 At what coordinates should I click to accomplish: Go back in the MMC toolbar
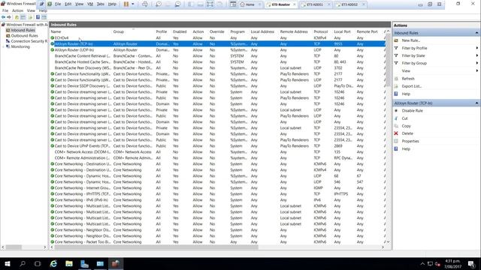click(x=3, y=17)
